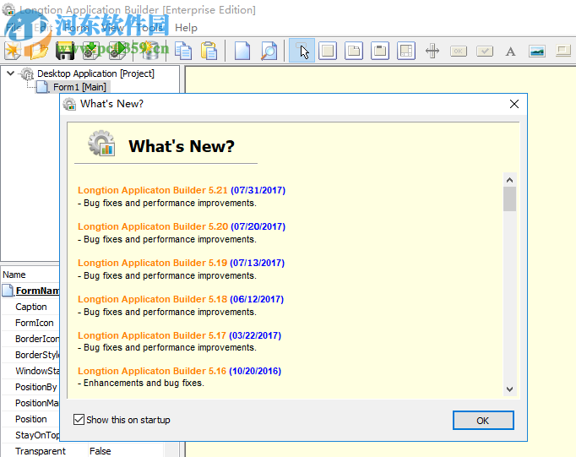Open the View menu

(113, 28)
